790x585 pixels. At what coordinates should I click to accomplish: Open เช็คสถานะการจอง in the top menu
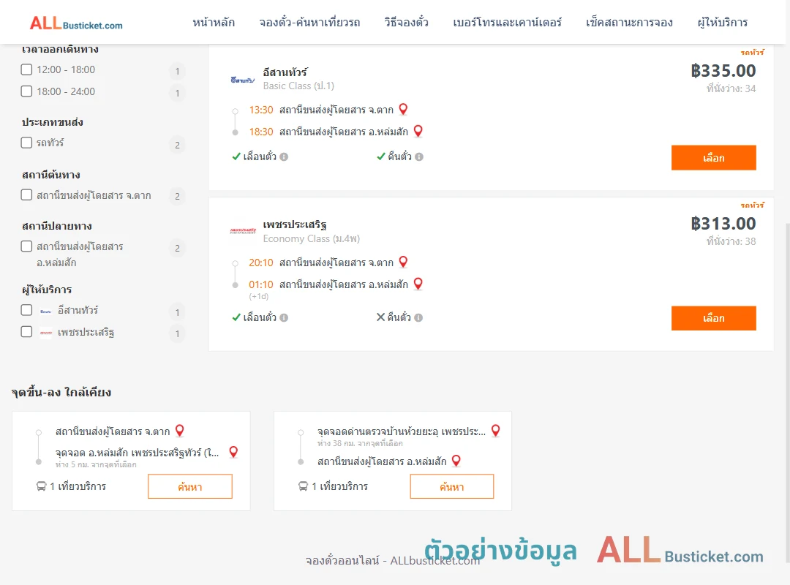tap(629, 23)
